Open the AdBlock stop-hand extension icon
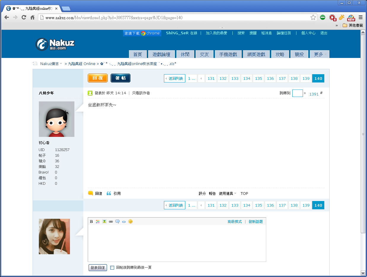 coord(333,18)
